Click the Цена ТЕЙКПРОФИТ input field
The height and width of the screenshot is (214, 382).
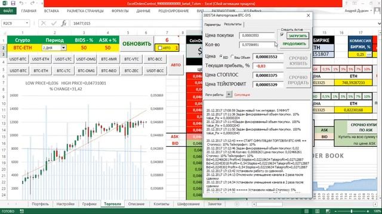(x=268, y=84)
